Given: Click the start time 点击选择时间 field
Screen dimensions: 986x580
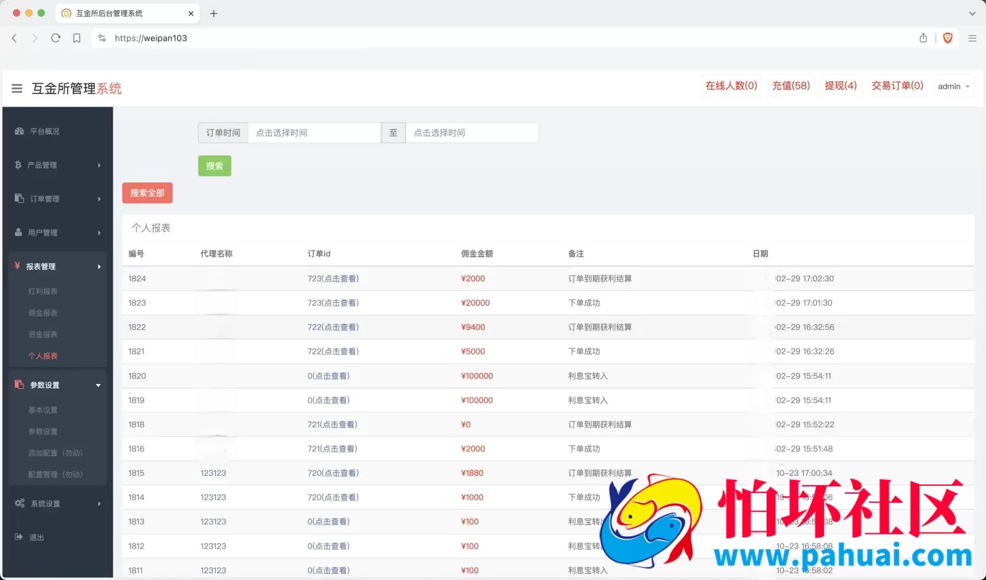Looking at the screenshot, I should (x=314, y=133).
